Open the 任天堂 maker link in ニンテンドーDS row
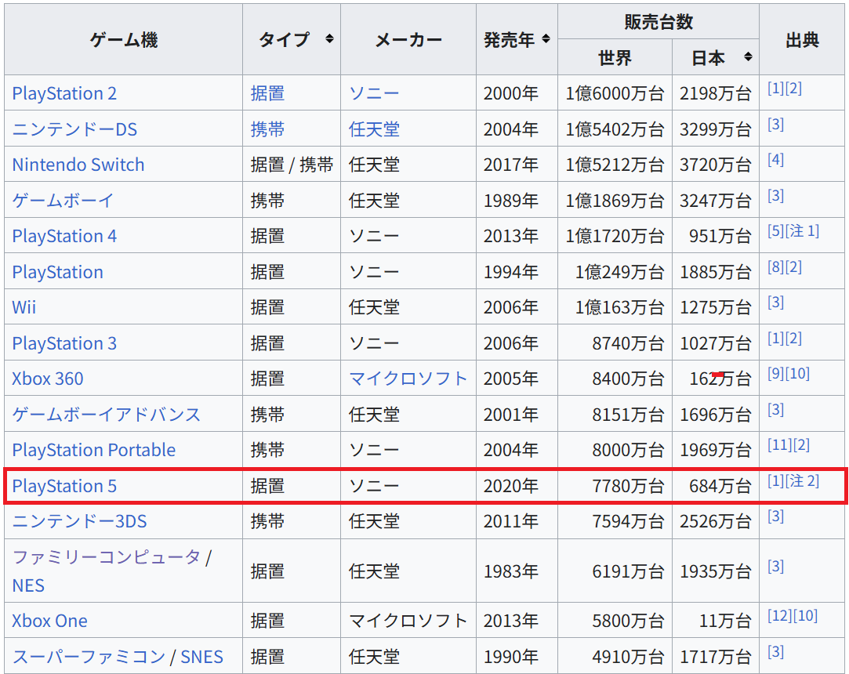The width and height of the screenshot is (849, 674). tap(374, 129)
